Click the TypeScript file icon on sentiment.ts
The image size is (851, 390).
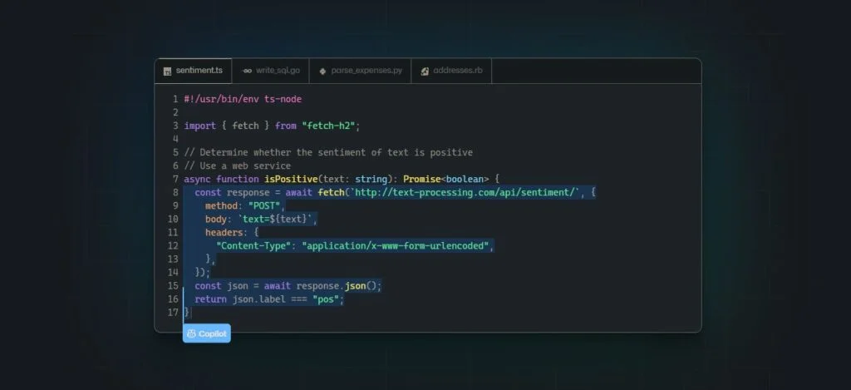pos(168,72)
